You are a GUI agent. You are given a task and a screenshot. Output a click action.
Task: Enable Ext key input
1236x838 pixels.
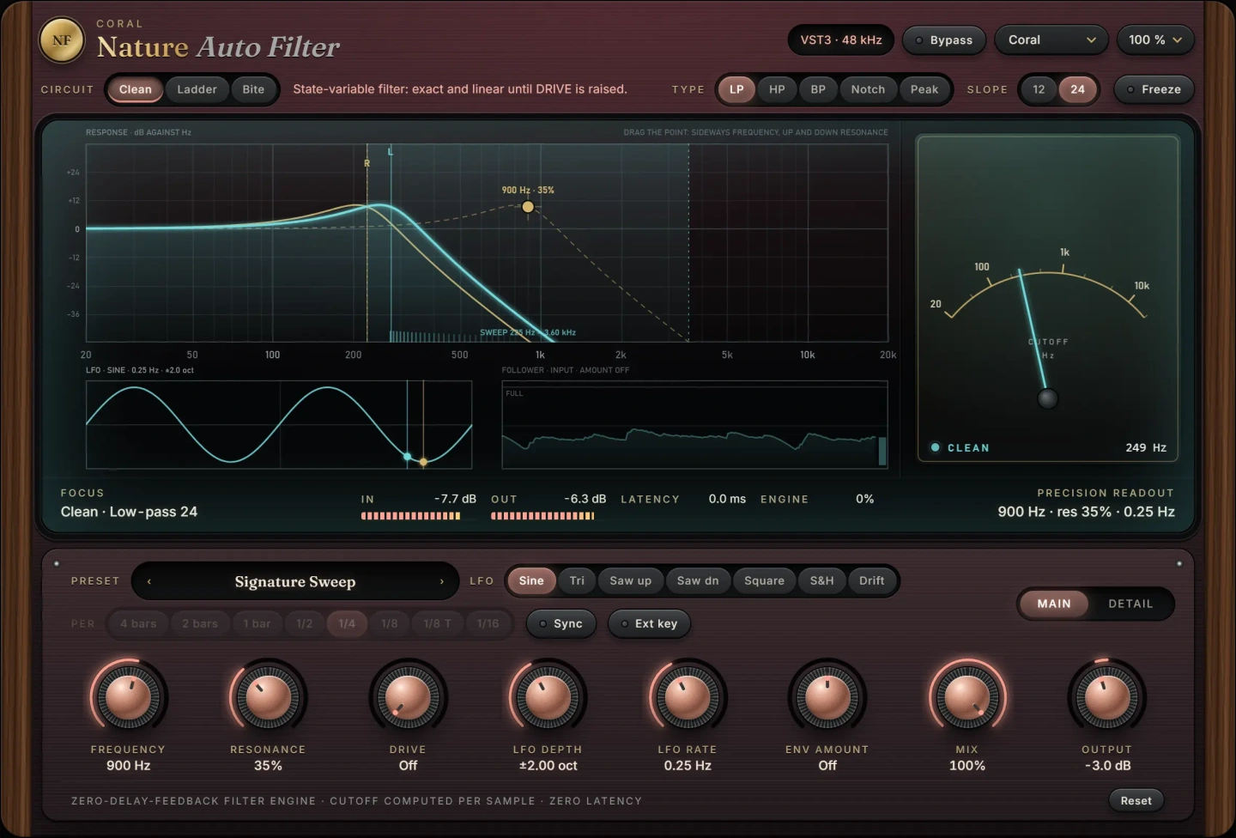pos(649,623)
